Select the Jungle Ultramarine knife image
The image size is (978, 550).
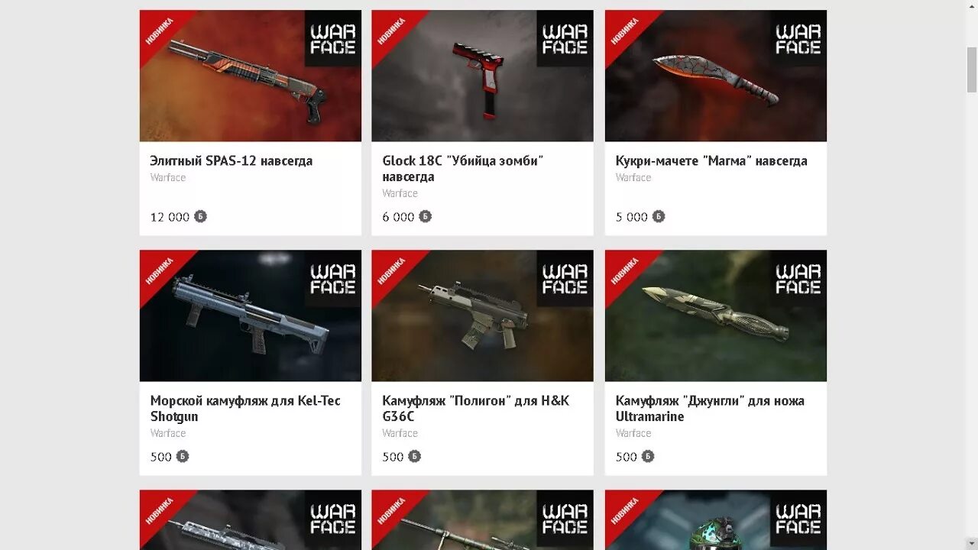[716, 315]
